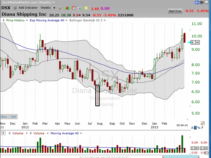Click the 9.54 current price marker on scale
This screenshot has height=158, width=211.
pos(195,42)
